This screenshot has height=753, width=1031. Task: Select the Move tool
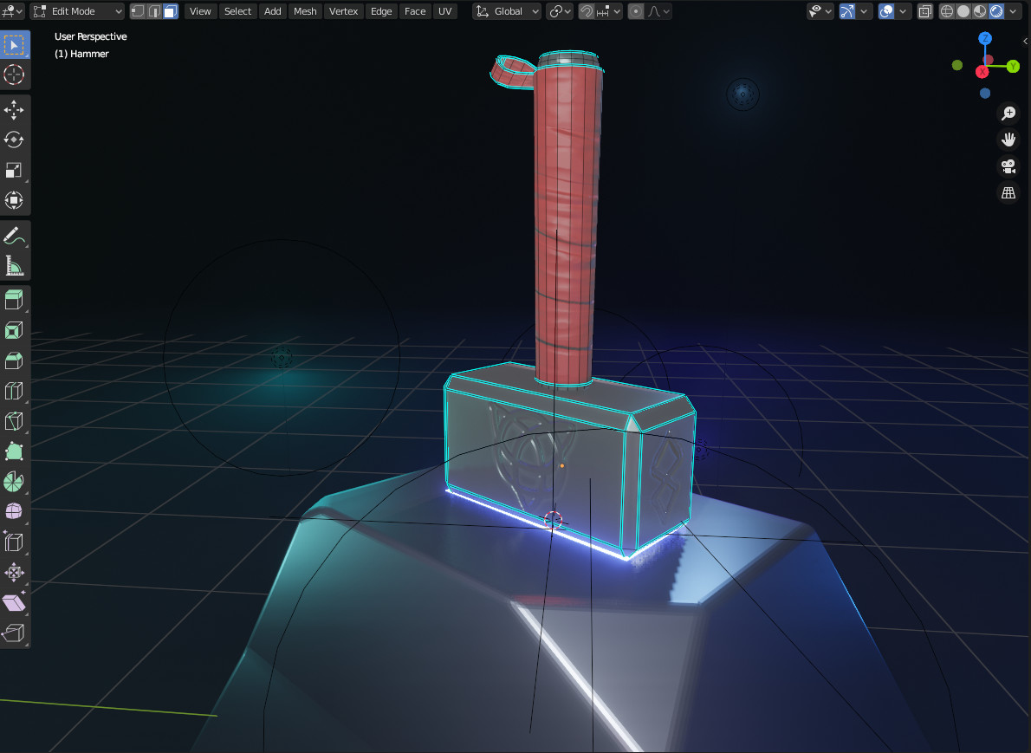pos(15,109)
